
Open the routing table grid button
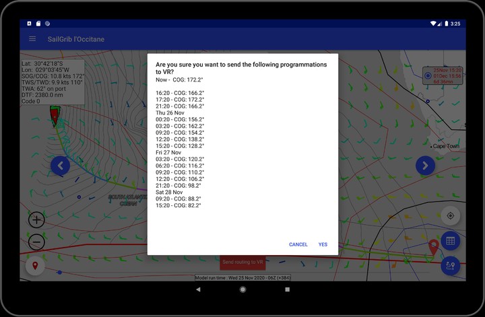451,241
